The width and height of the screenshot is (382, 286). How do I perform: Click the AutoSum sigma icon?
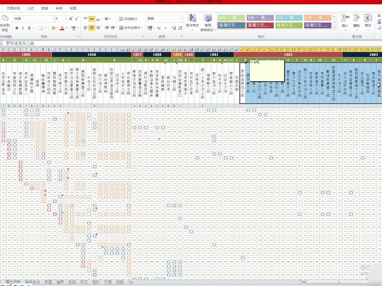pos(379,16)
